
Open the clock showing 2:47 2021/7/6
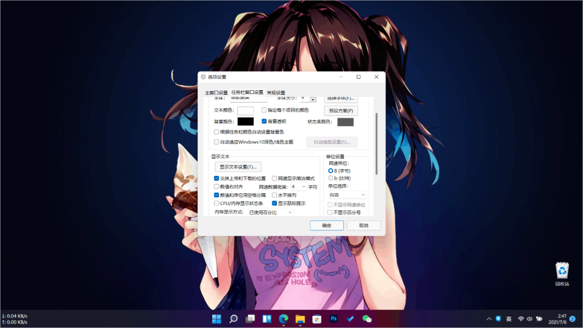click(557, 319)
